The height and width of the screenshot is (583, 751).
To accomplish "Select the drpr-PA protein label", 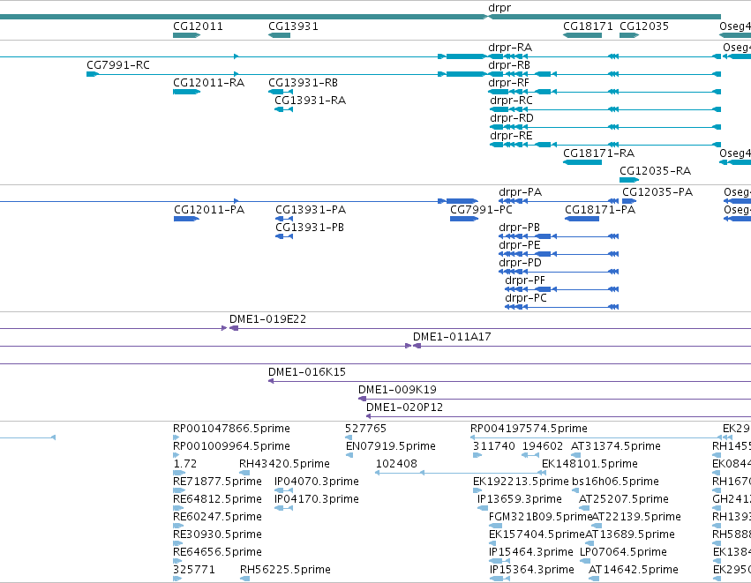I will coord(520,192).
